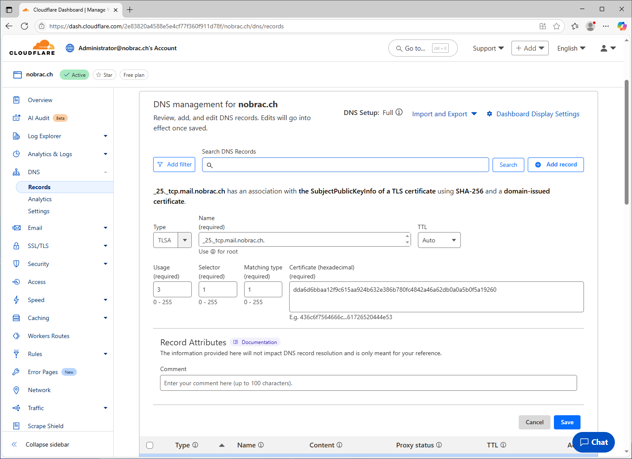Click the Usage value field
The width and height of the screenshot is (632, 459).
pyautogui.click(x=172, y=290)
